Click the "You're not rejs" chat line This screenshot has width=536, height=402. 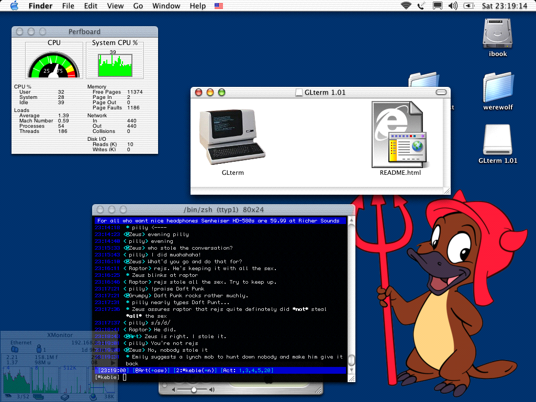(x=174, y=343)
